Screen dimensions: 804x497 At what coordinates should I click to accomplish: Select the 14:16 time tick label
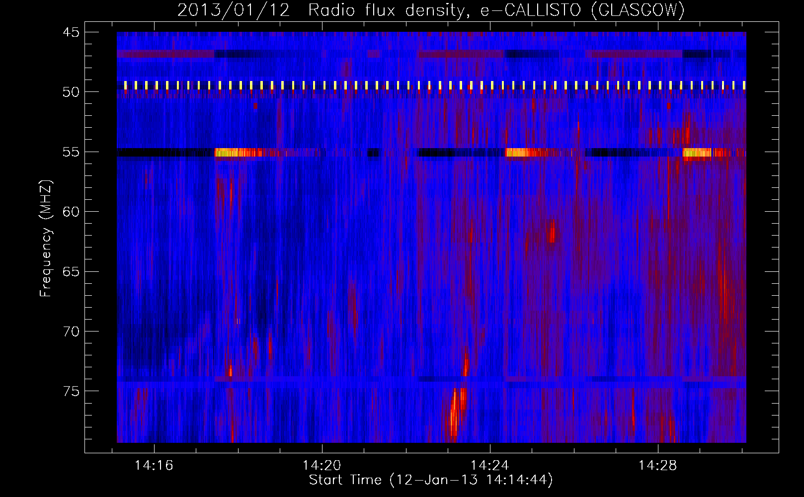[x=154, y=466]
